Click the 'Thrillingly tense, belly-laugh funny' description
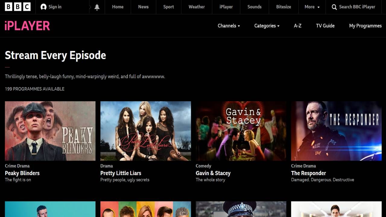Image resolution: width=386 pixels, height=217 pixels. point(85,77)
